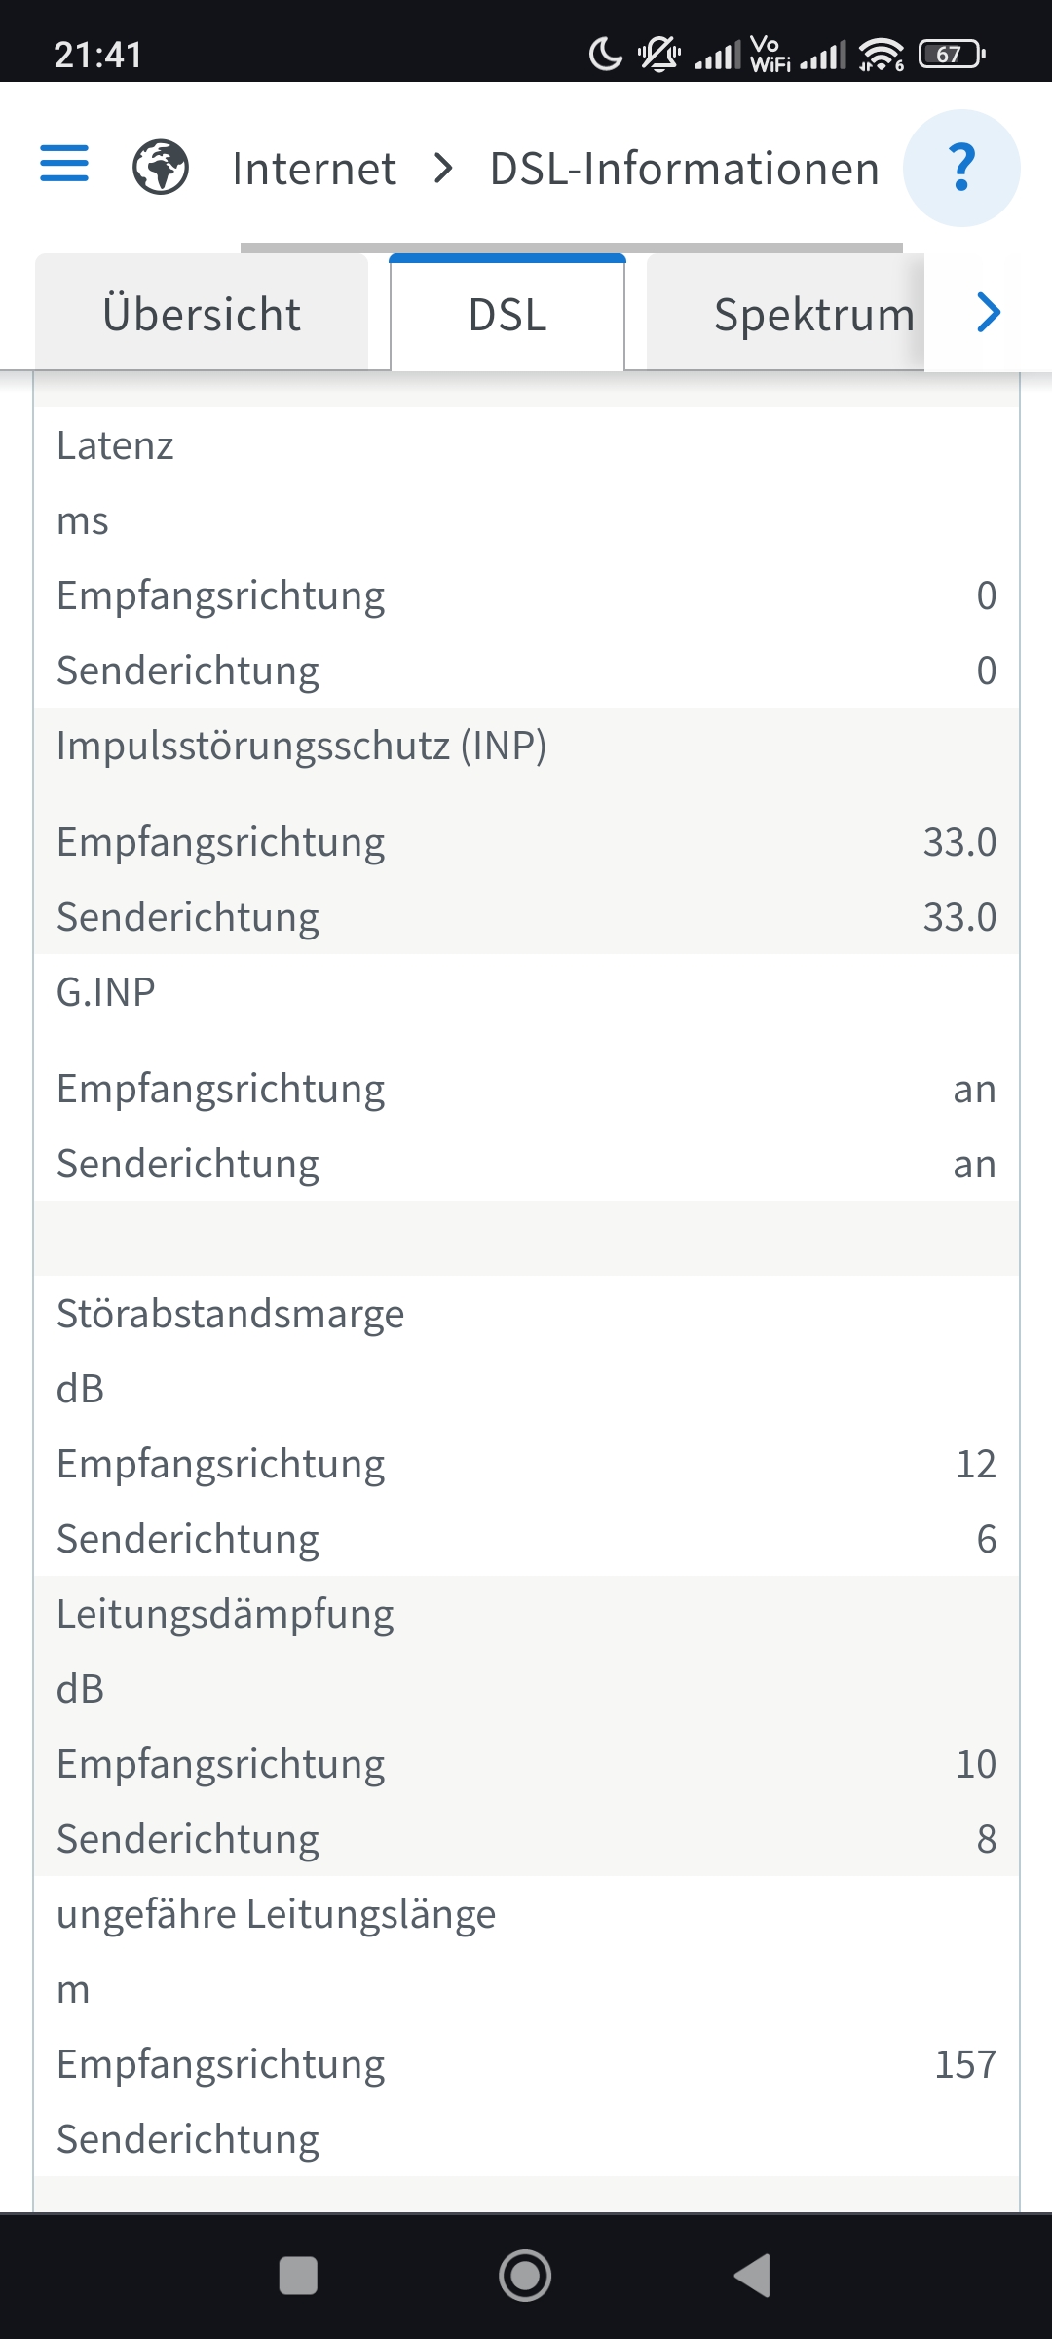Switch to the Übersicht tab
Image resolution: width=1052 pixels, height=2339 pixels.
(x=202, y=314)
